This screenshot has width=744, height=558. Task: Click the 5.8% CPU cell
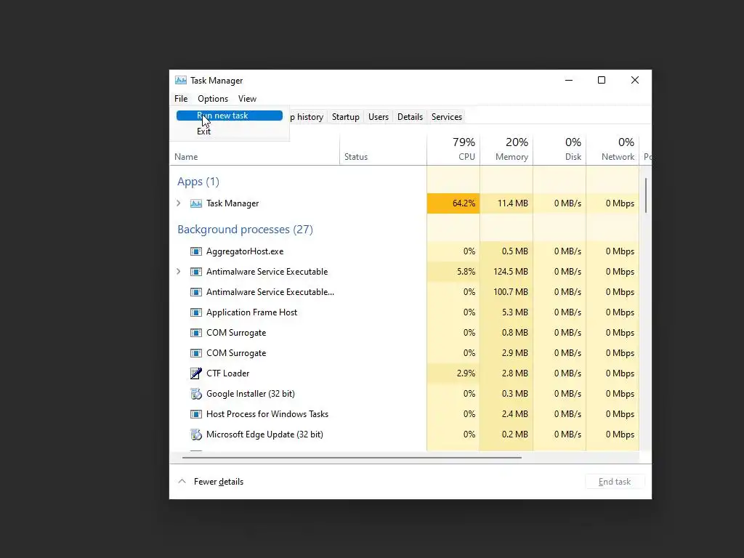point(453,272)
